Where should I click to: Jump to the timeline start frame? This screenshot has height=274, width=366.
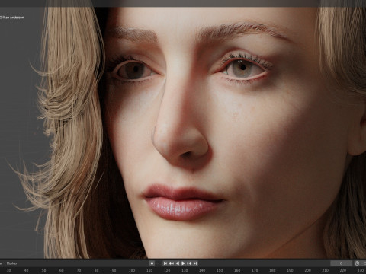pyautogui.click(x=165, y=263)
